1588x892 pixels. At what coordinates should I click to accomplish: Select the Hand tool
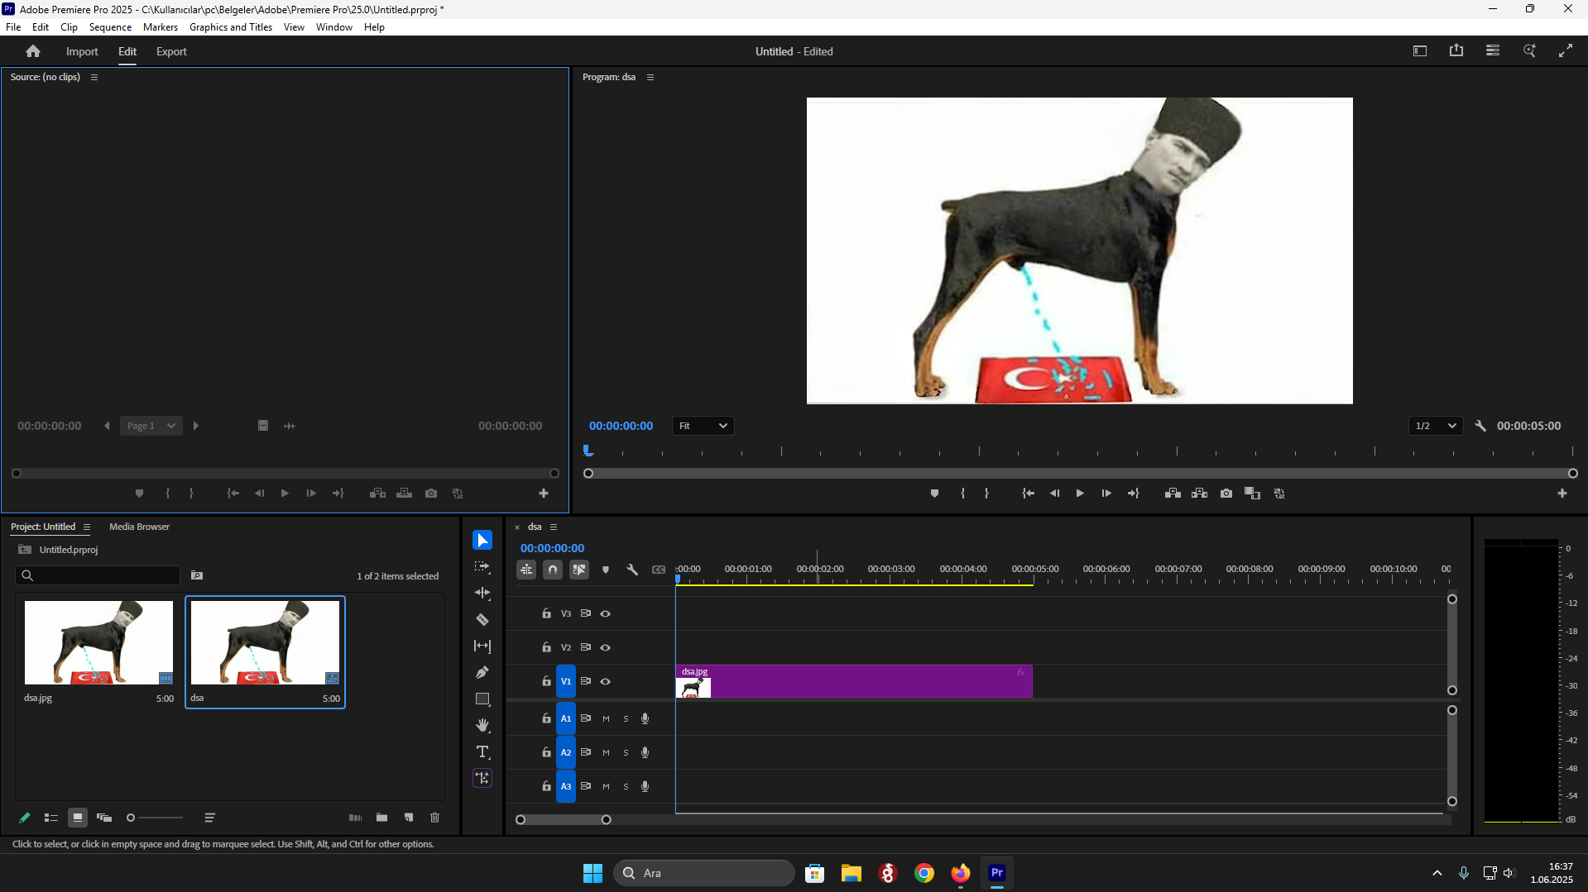[482, 726]
